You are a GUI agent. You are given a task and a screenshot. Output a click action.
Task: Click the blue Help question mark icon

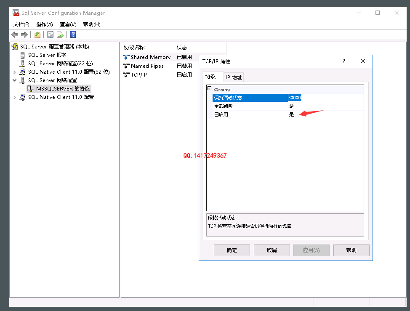(x=73, y=35)
